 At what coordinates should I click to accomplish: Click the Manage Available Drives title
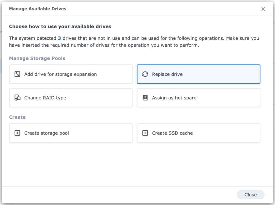[38, 9]
